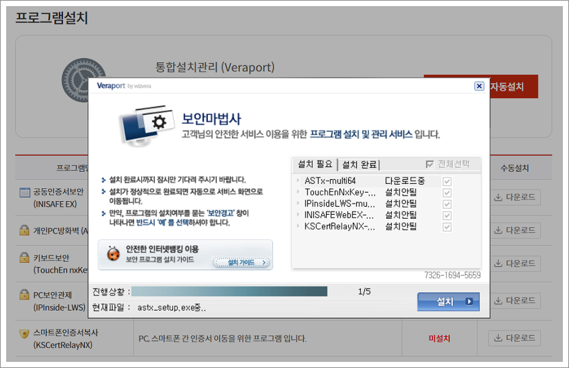
Task: Click the 프로그램 설치 및 관리 서비스 link text
Action: point(361,134)
